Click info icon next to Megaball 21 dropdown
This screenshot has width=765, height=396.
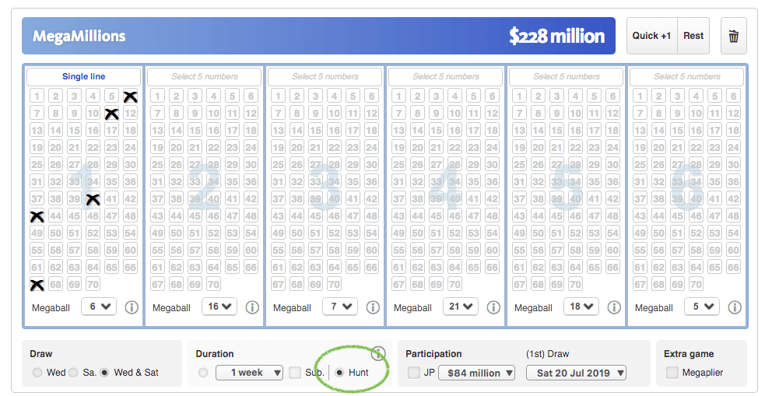[493, 307]
